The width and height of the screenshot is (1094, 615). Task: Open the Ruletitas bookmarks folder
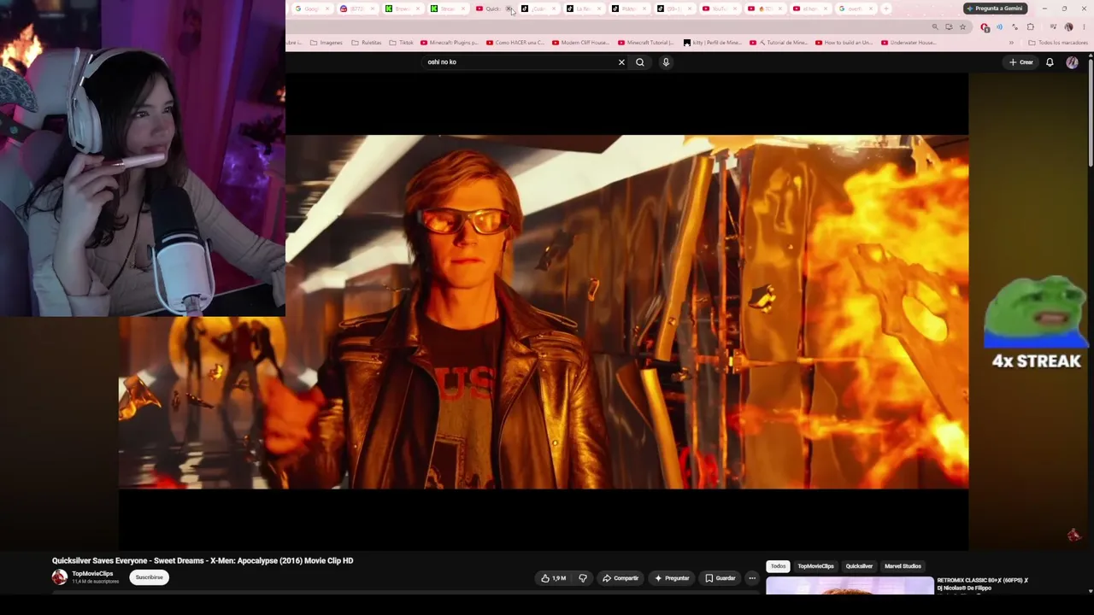pyautogui.click(x=366, y=43)
